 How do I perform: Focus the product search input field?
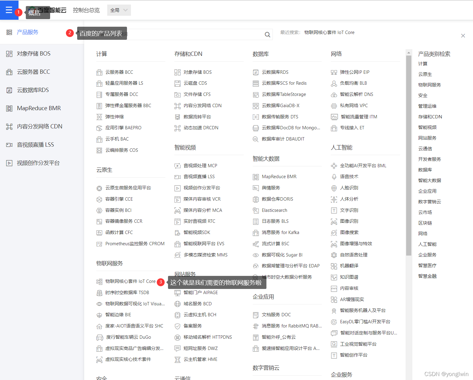point(184,34)
